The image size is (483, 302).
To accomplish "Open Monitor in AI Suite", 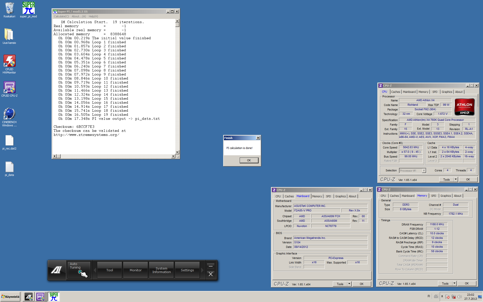I will pos(136,270).
